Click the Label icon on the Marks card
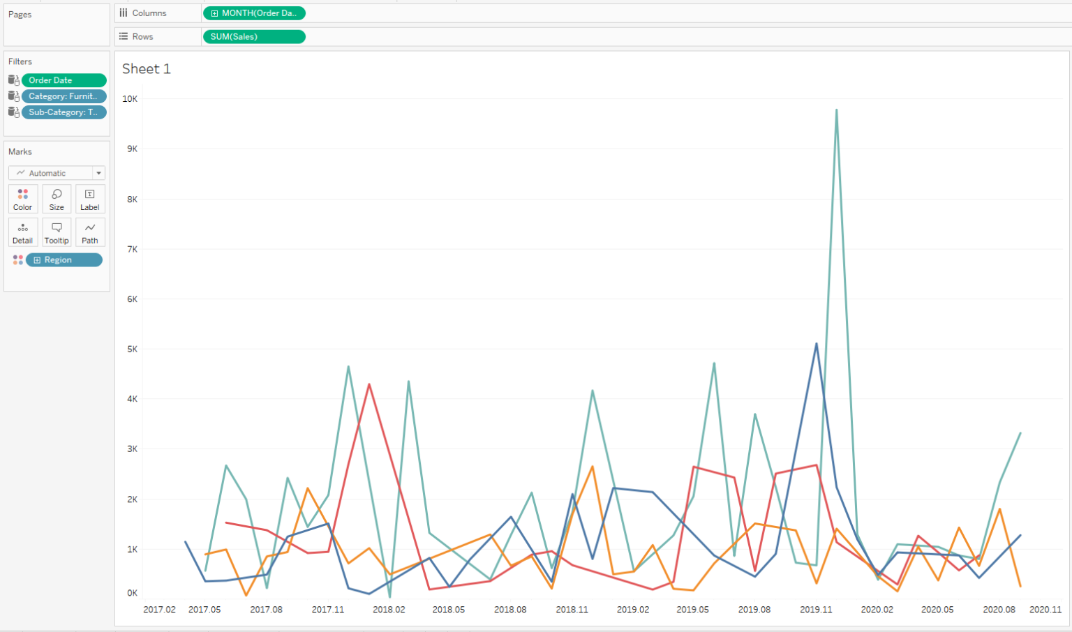The image size is (1072, 632). tap(89, 199)
